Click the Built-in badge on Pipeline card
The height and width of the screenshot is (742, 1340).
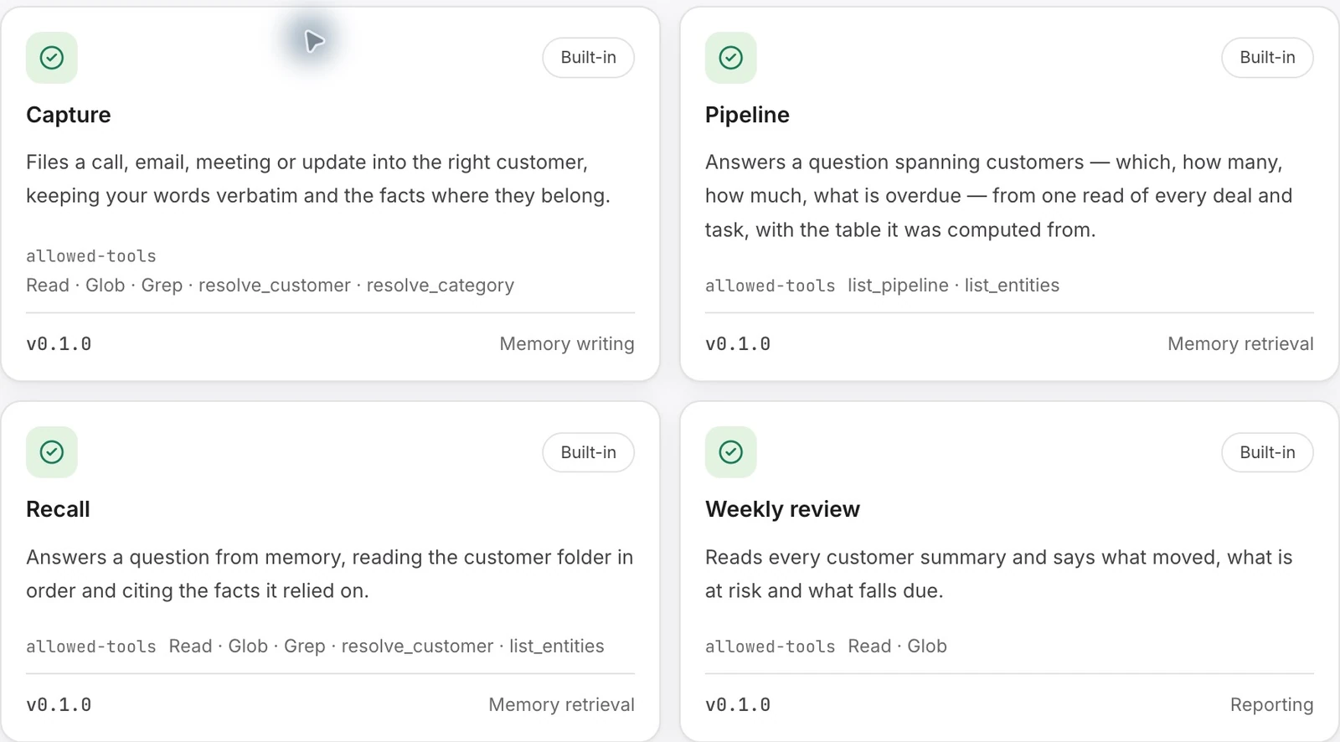pos(1267,58)
